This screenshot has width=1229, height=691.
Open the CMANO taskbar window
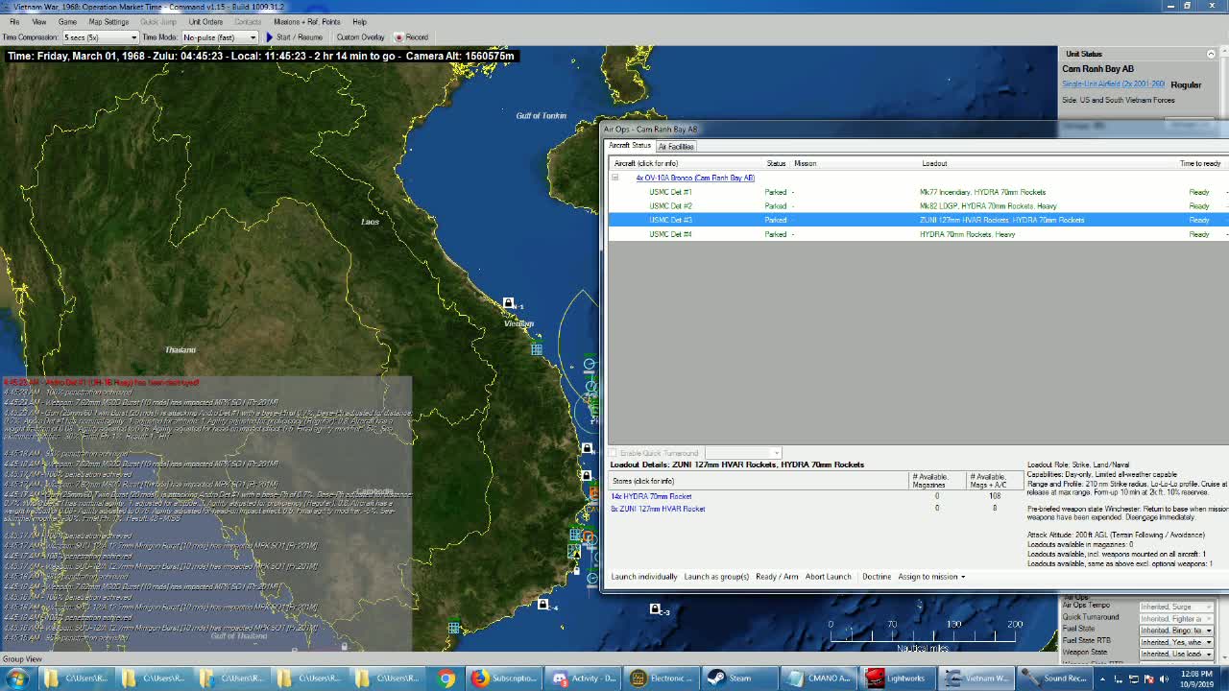pos(819,679)
